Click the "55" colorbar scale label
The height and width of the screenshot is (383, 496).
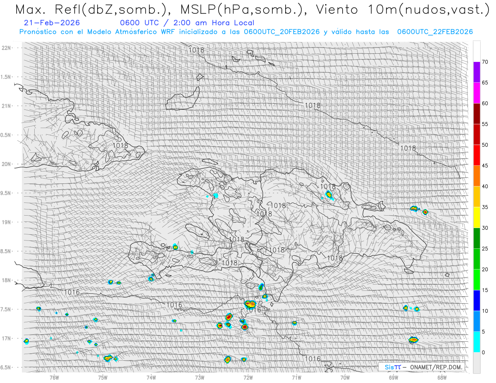click(x=485, y=124)
